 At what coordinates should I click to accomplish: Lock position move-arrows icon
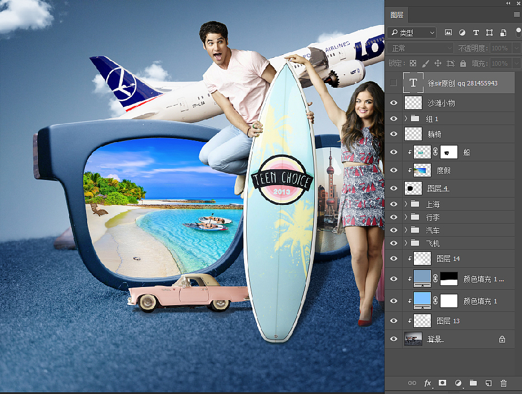pos(438,63)
